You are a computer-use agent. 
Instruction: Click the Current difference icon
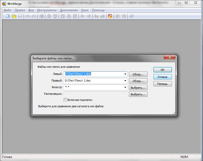69,16
